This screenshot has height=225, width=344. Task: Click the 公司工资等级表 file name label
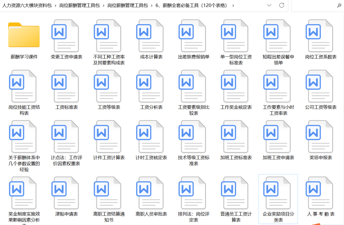pyautogui.click(x=321, y=107)
